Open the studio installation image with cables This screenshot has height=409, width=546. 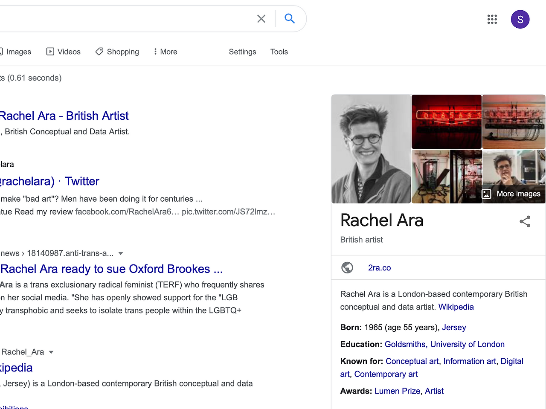447,176
